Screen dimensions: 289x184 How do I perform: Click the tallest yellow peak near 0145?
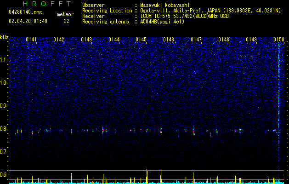pos(147,176)
